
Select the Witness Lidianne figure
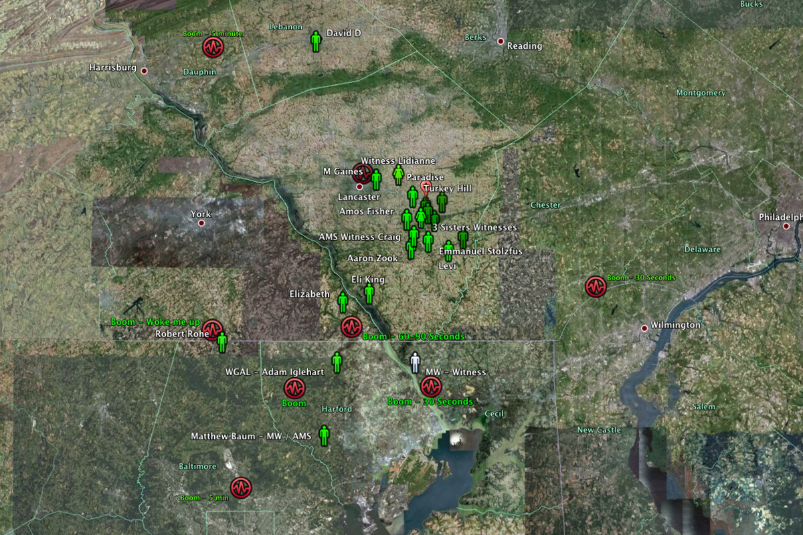(398, 175)
